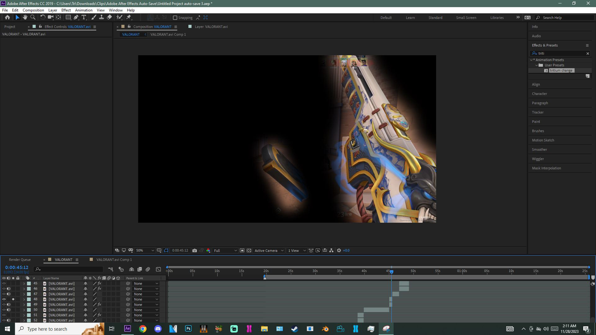This screenshot has width=596, height=335.
Task: Select the tritium change preset
Action: pos(561,70)
